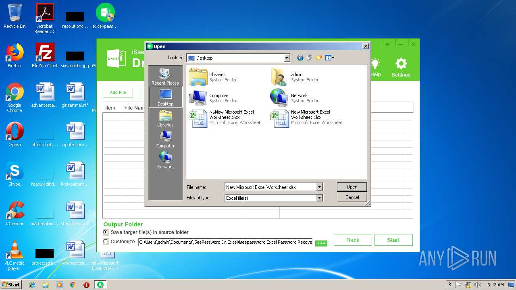Viewport: 516px width, 290px height.
Task: Select Computer in the dialog sidebar
Action: coord(165,139)
